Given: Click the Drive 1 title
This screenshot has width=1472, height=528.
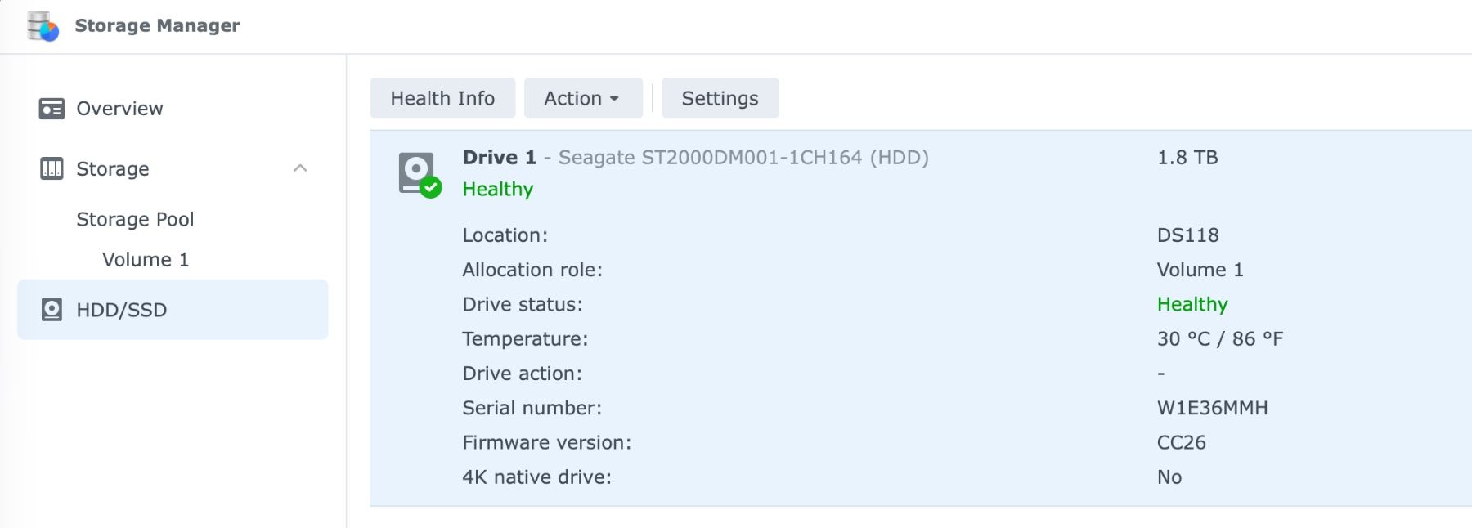Looking at the screenshot, I should 499,157.
